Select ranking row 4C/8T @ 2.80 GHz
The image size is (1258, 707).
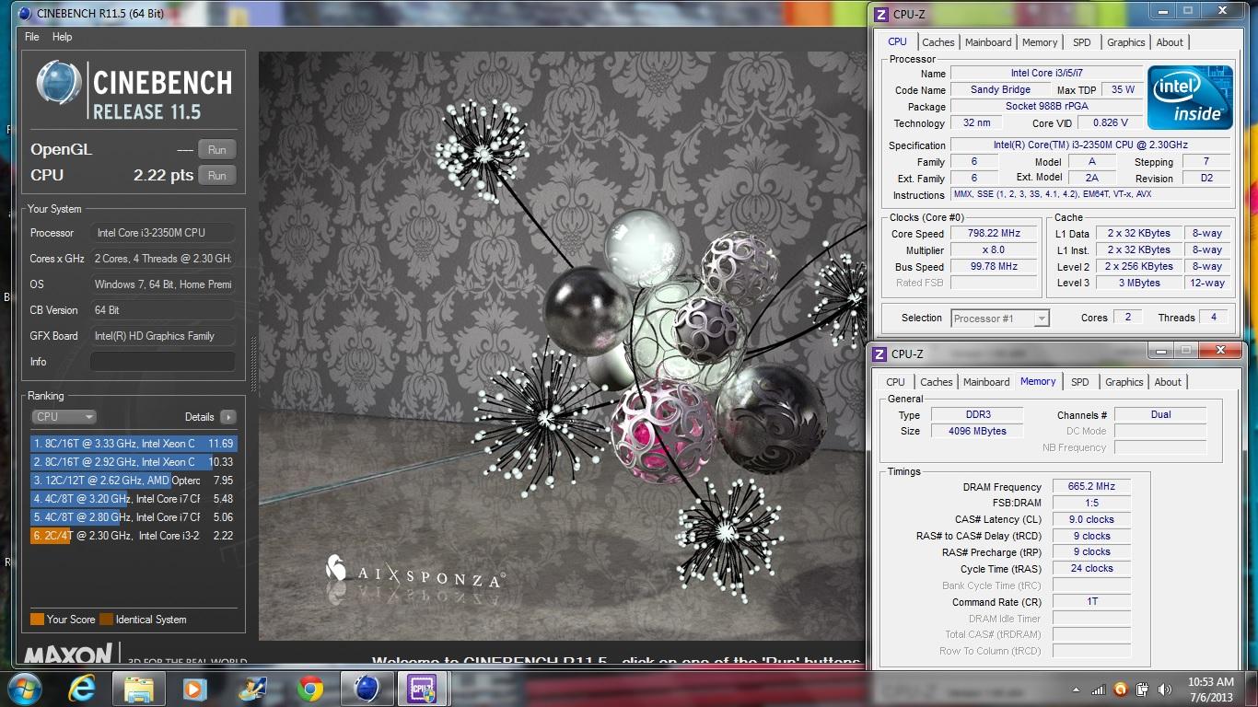pyautogui.click(x=134, y=517)
